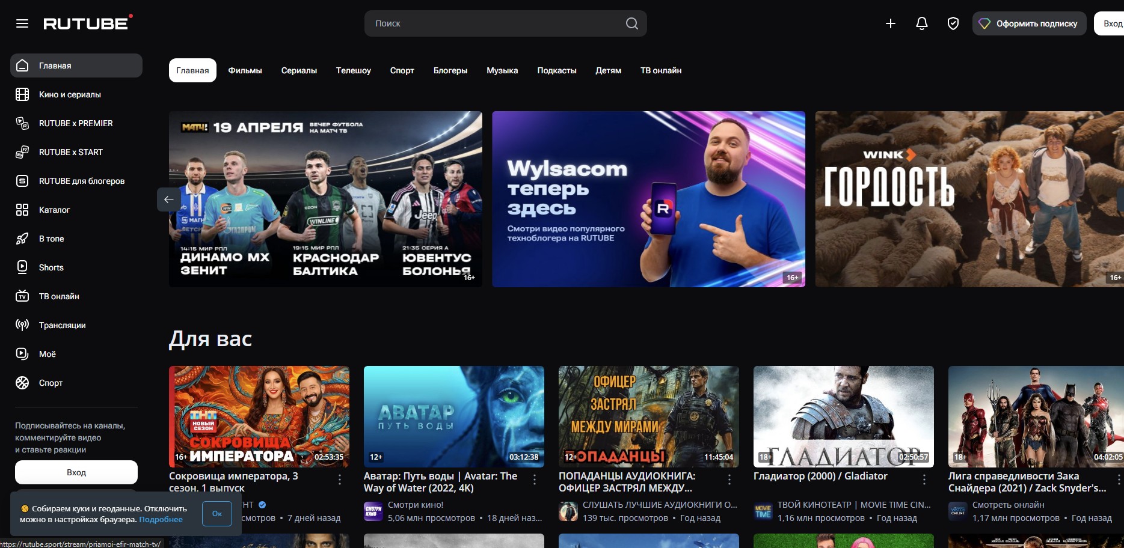The width and height of the screenshot is (1124, 548).
Task: Open the Подробнее cookie link
Action: (161, 520)
